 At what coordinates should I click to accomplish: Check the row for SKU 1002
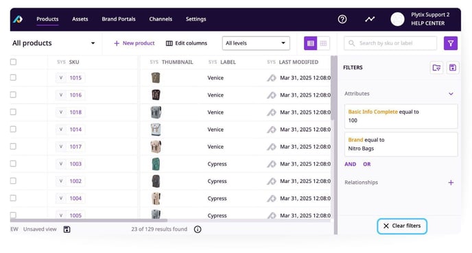click(13, 181)
